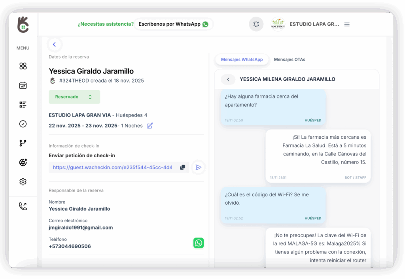The width and height of the screenshot is (405, 279).
Task: Click Escríbenos por WhatsApp button
Action: [x=173, y=24]
